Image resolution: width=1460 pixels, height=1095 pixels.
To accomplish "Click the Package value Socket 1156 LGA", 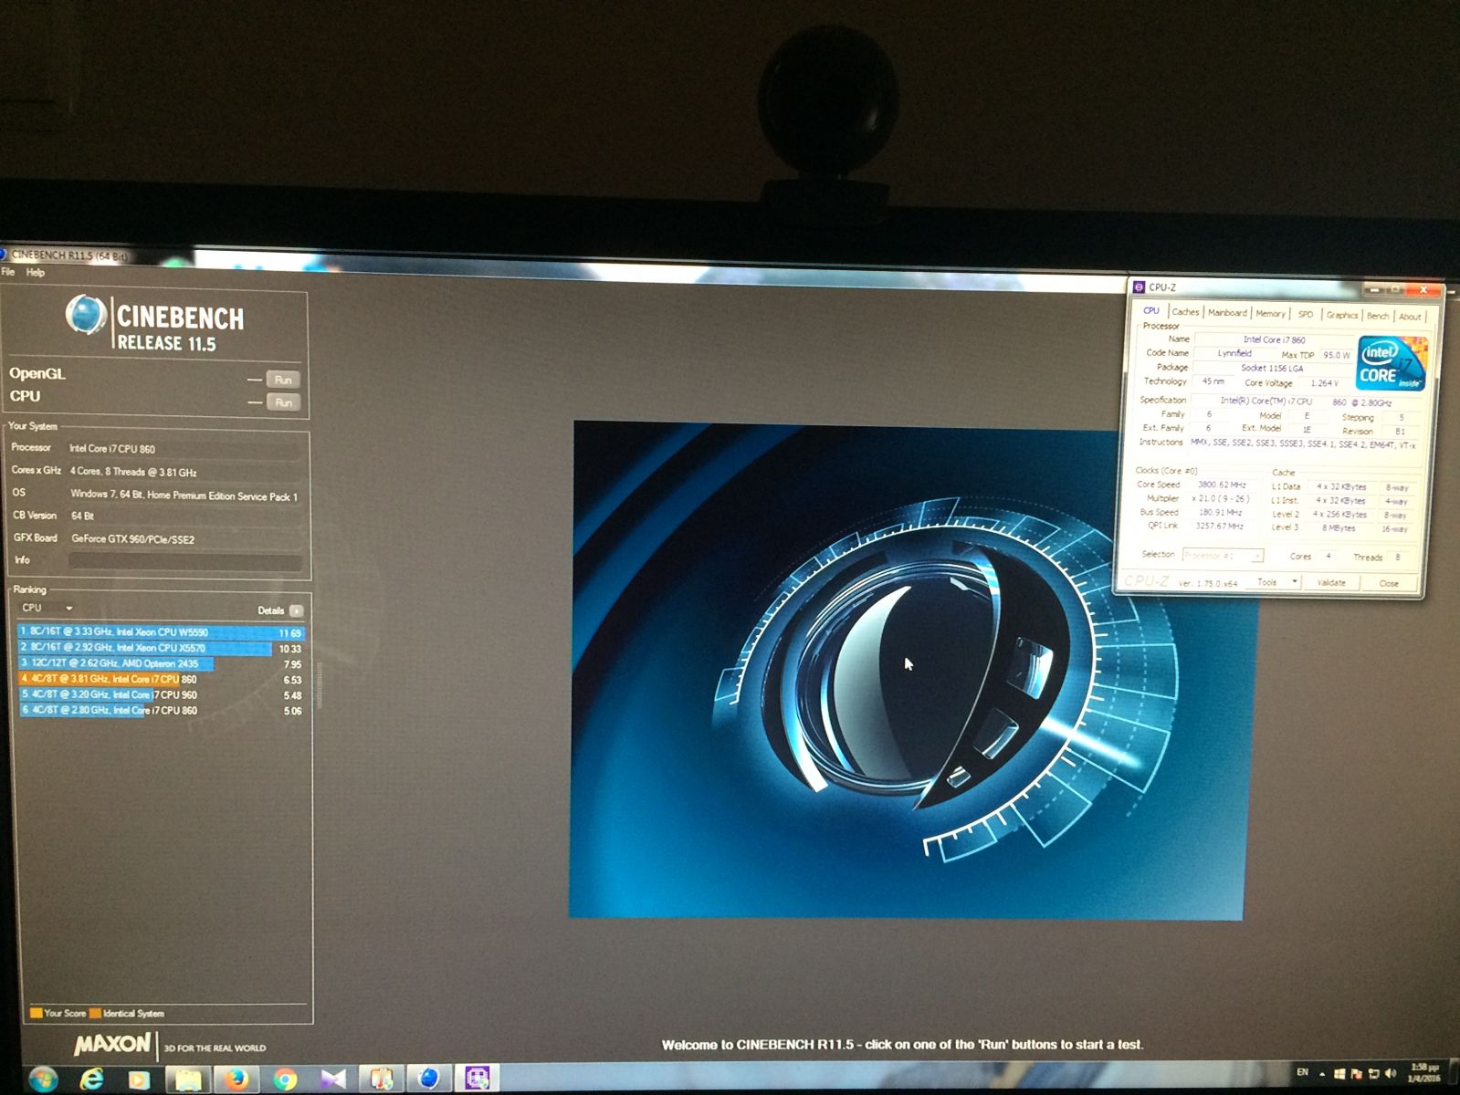I will pyautogui.click(x=1272, y=369).
